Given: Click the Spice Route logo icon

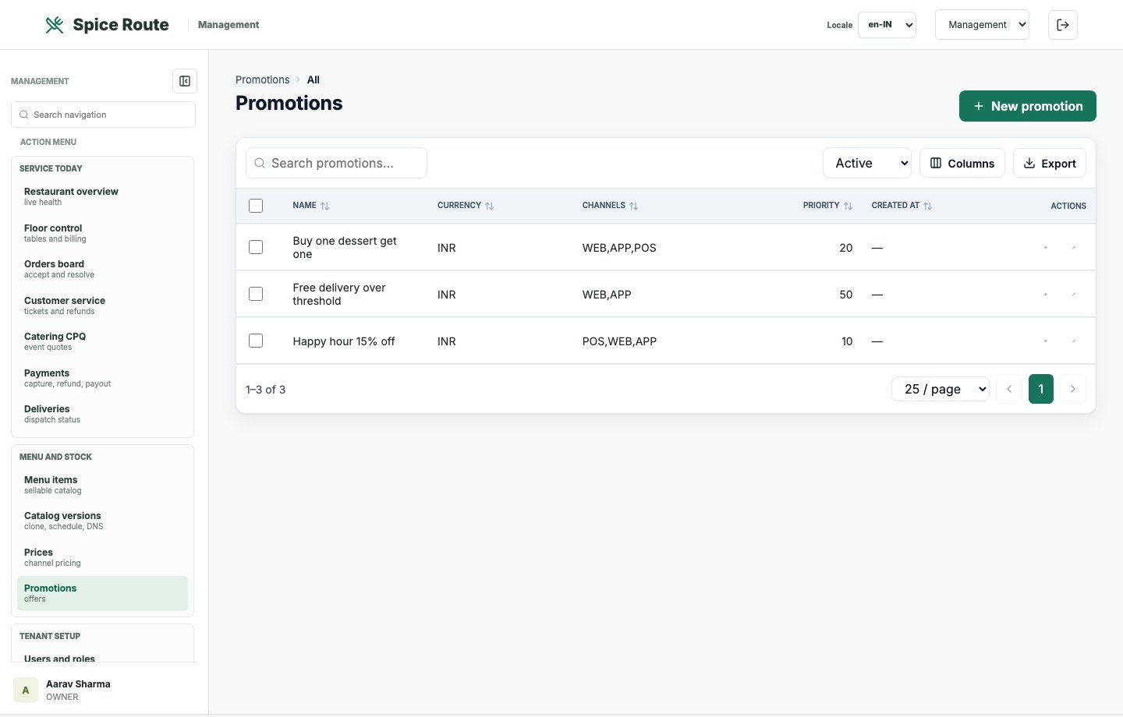Looking at the screenshot, I should point(55,25).
